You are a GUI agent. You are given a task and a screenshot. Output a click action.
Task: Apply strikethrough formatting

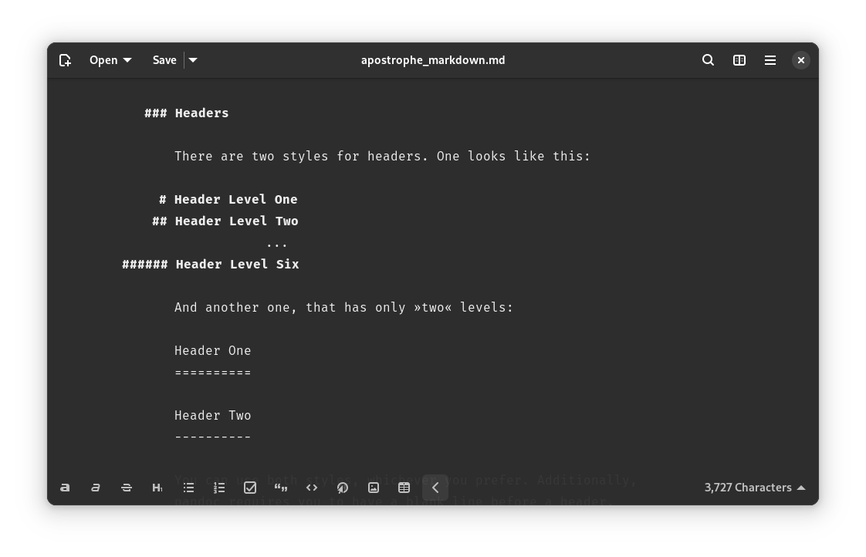click(x=127, y=488)
